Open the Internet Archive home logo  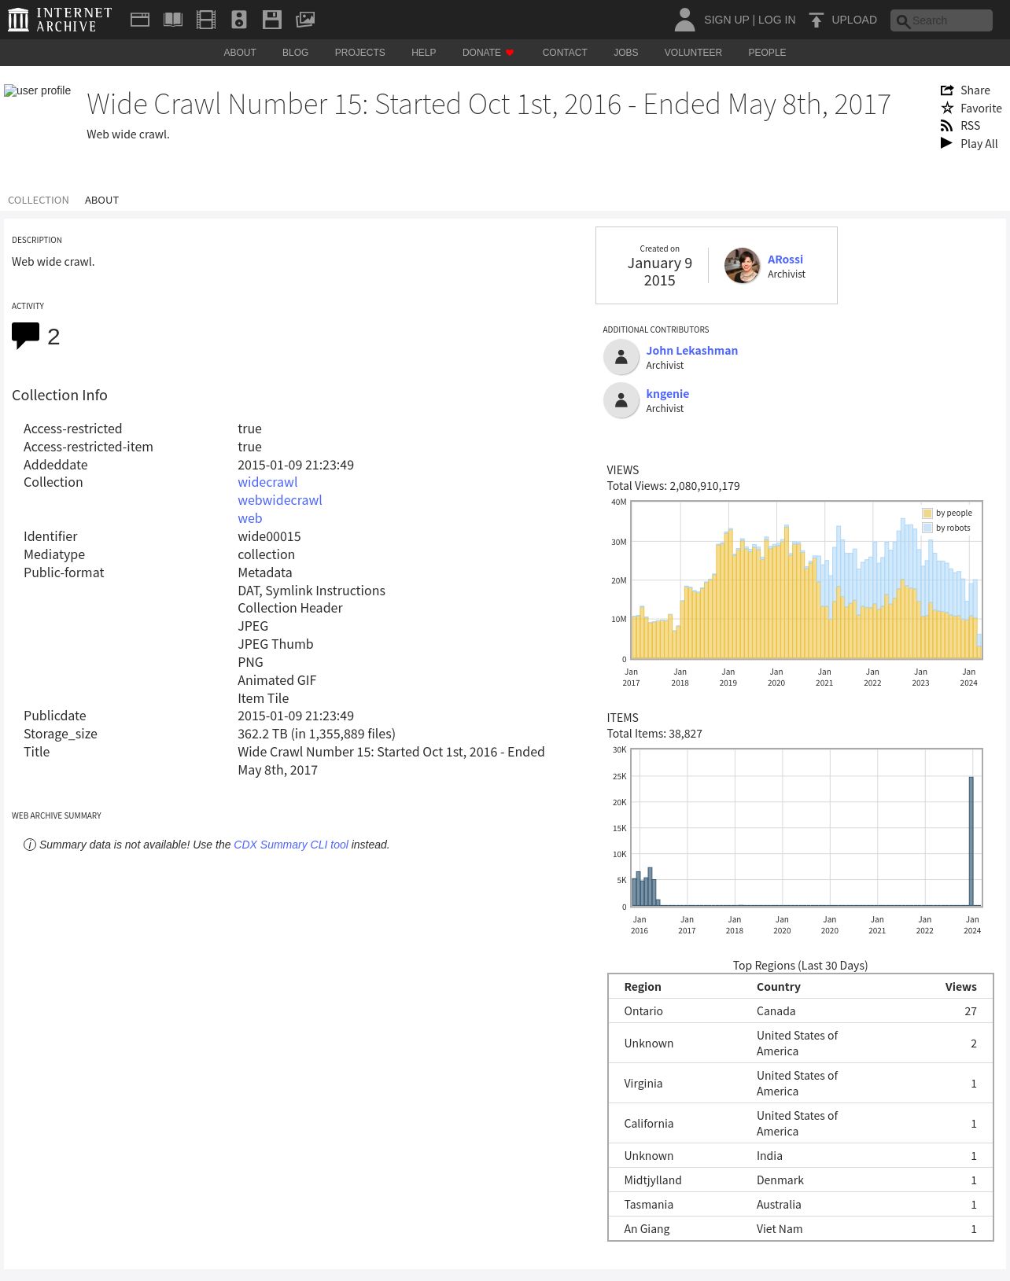click(x=60, y=20)
